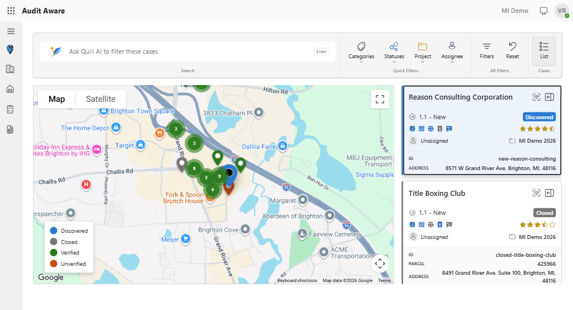Image resolution: width=573 pixels, height=310 pixels.
Task: Click the street view icon on Title Boxing Club card
Action: [536, 193]
